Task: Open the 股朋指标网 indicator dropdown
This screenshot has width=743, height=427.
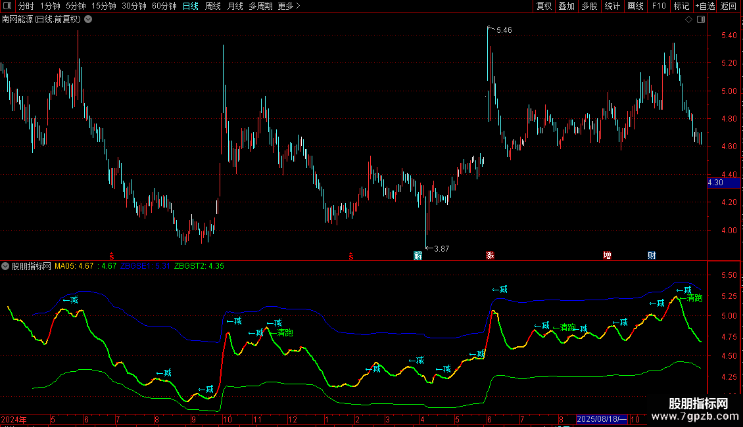Action: [5, 266]
